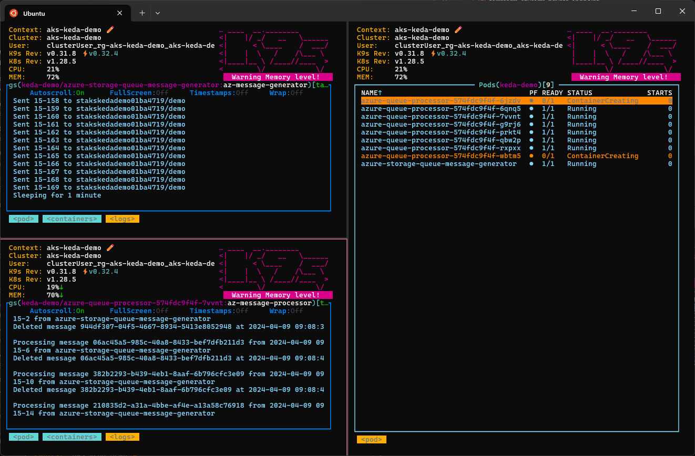Click the log line "Sent 15-158 to stakskedademo01ba4719/demo"
The image size is (695, 456).
point(99,101)
